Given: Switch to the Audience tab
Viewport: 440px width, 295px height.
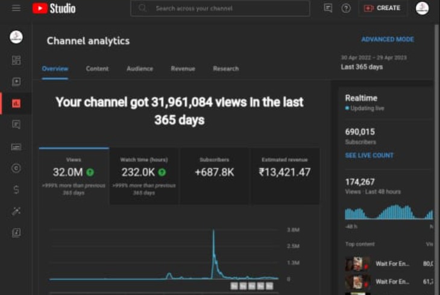Looking at the screenshot, I should pos(140,69).
